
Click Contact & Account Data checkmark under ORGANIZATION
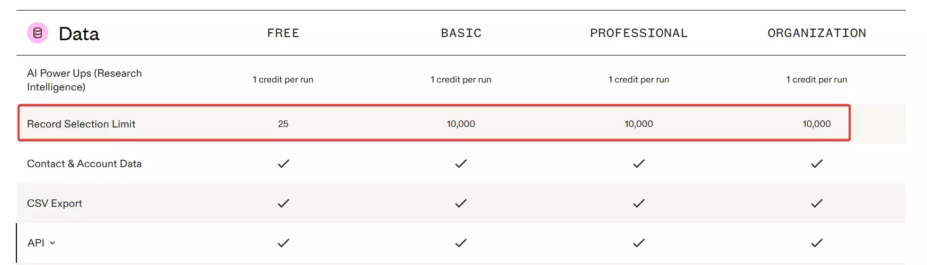817,163
